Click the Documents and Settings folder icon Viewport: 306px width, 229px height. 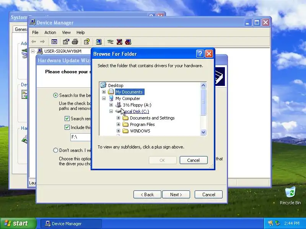tap(125, 118)
